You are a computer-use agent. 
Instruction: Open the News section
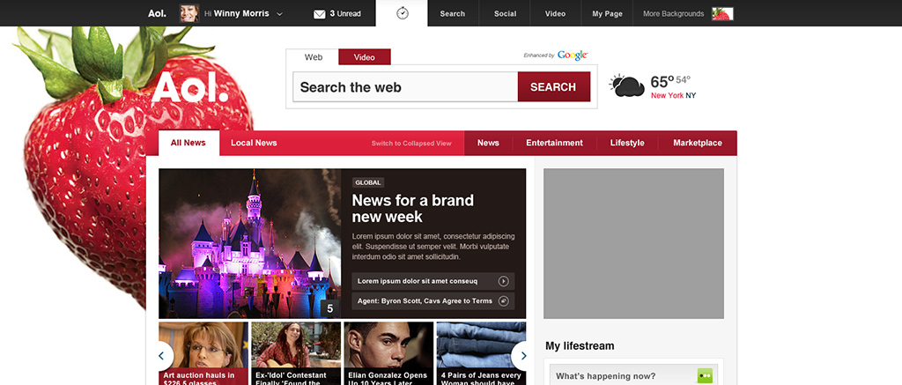[x=488, y=143]
